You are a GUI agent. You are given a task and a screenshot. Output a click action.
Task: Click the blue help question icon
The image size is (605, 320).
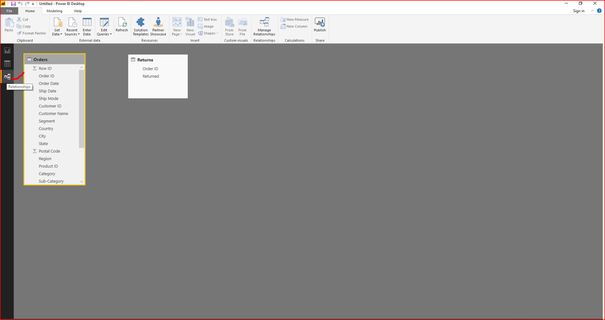click(599, 11)
